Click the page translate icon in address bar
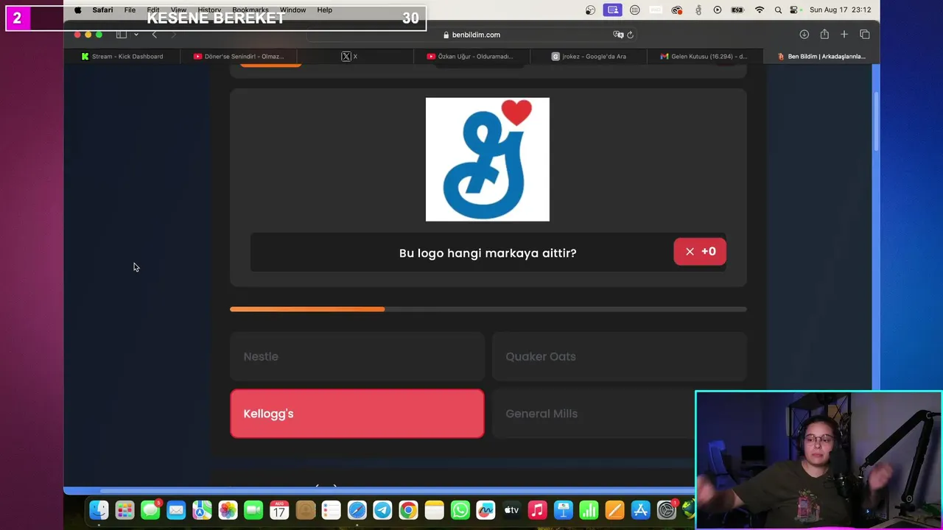 618,35
